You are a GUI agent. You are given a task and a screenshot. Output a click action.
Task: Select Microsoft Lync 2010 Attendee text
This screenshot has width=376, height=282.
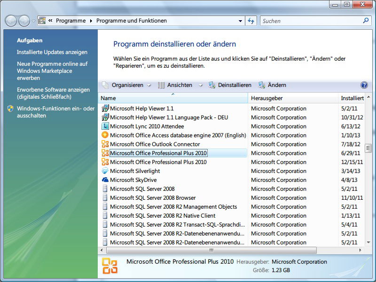[147, 126]
